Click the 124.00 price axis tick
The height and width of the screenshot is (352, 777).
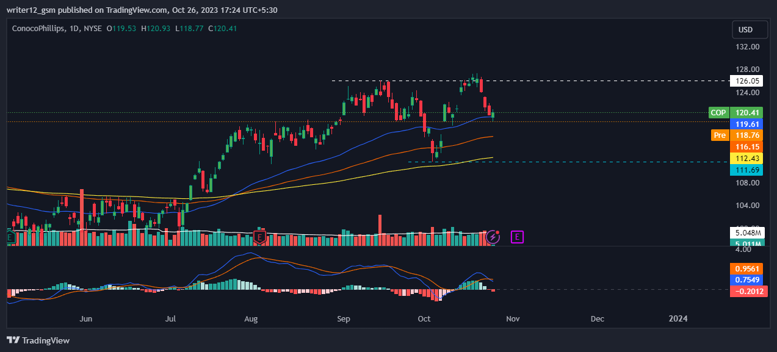(747, 93)
